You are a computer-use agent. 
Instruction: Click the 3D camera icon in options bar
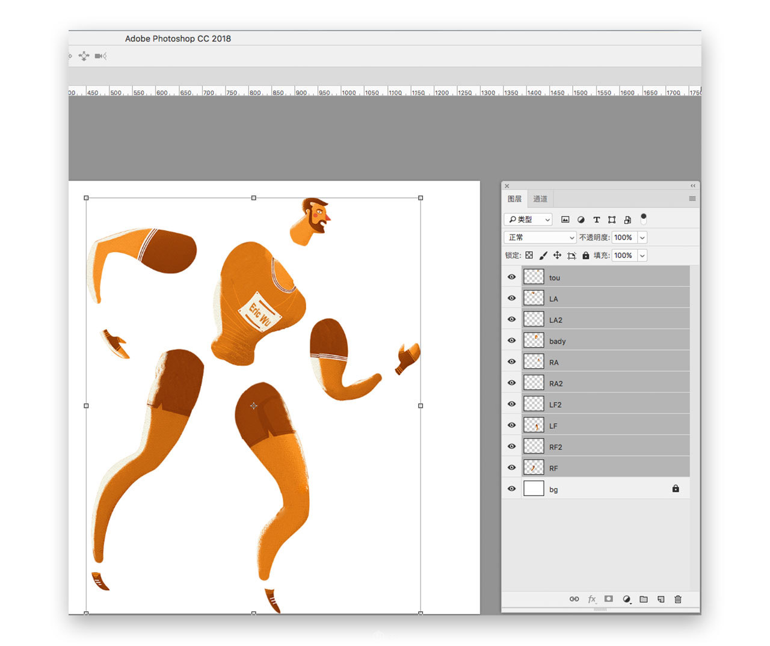coord(100,56)
